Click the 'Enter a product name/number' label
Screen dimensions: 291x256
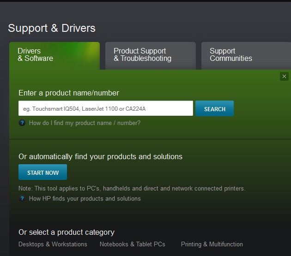tap(69, 93)
